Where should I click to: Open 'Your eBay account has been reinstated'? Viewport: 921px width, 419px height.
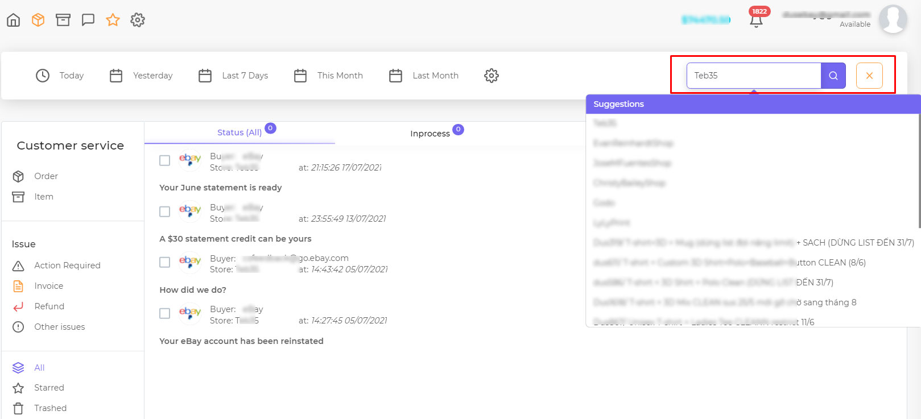click(241, 341)
